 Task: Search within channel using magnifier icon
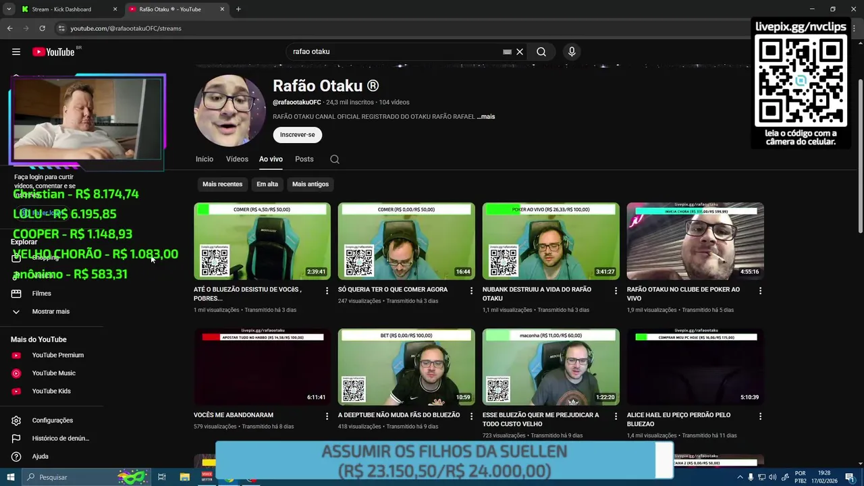pos(335,159)
